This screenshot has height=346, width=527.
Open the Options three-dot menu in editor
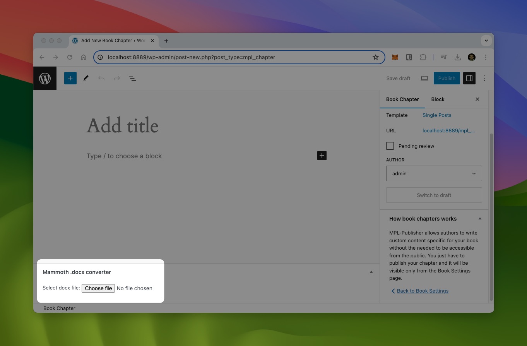click(x=485, y=78)
